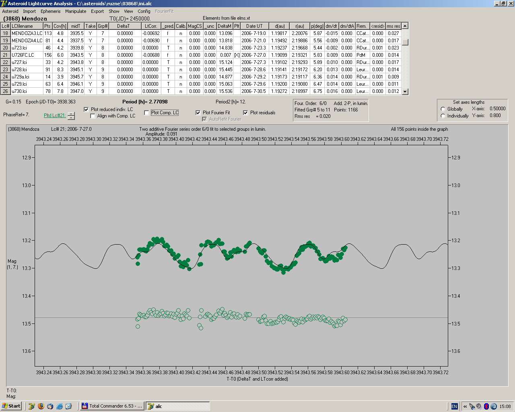The height and width of the screenshot is (412, 515).
Task: Select the MENDOZA3.LC filename cell
Action: point(27,33)
